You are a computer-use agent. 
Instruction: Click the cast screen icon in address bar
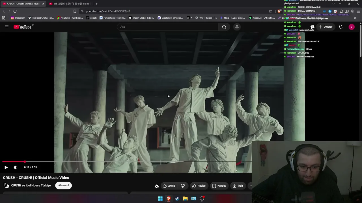point(271,11)
